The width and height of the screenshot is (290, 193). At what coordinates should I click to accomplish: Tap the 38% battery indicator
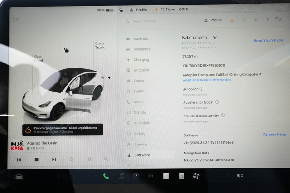tap(106, 10)
